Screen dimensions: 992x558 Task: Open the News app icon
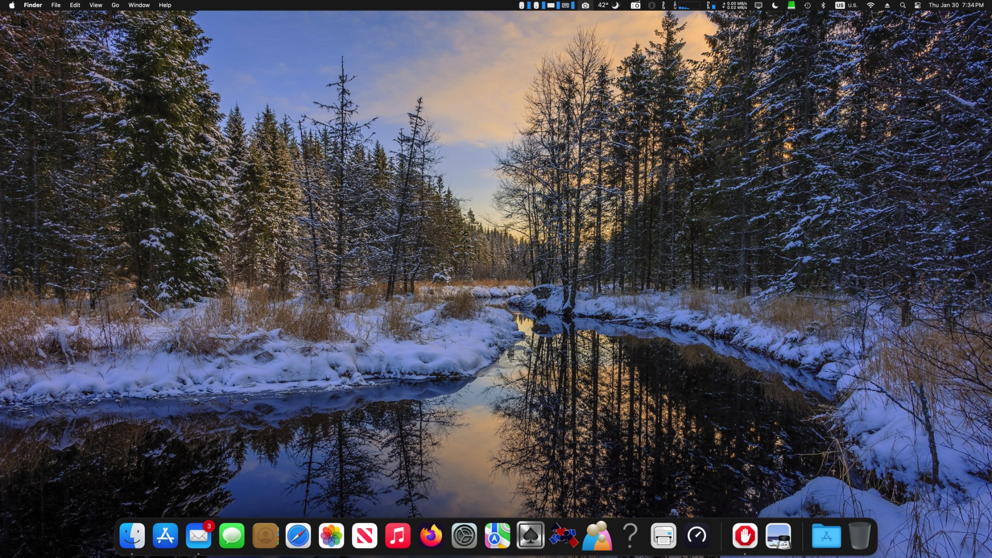point(365,536)
